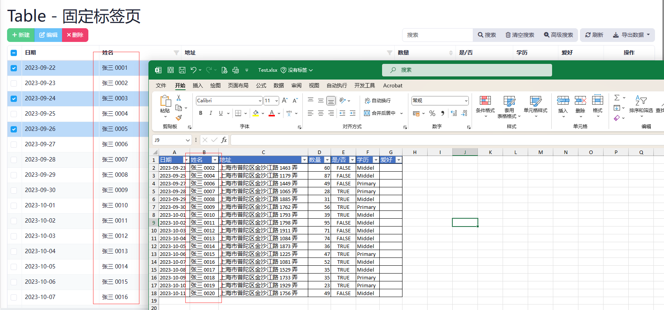Toggle Italic formatting in Excel ribbon
Image resolution: width=664 pixels, height=310 pixels.
click(x=211, y=113)
